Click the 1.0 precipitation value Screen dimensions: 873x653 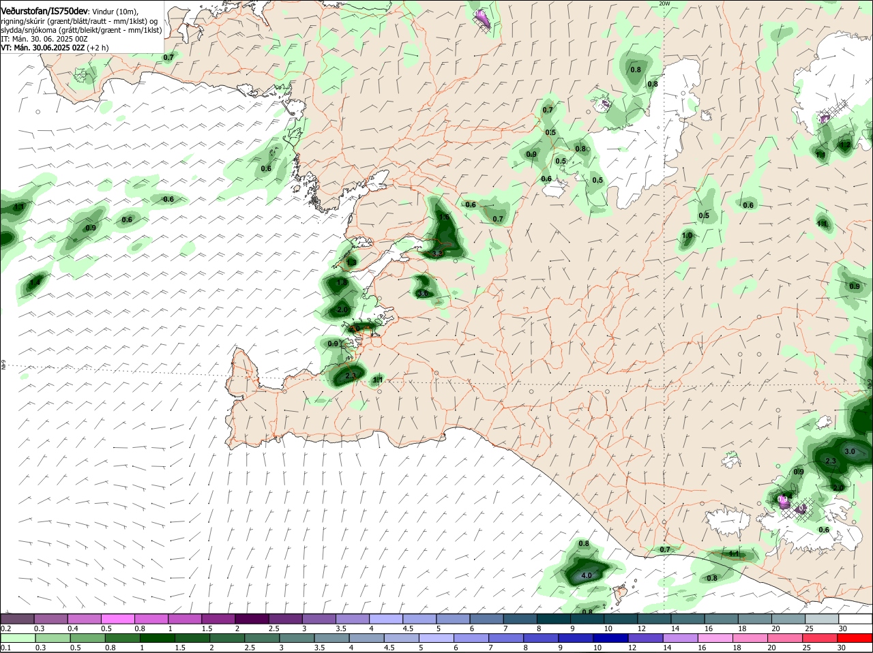687,236
